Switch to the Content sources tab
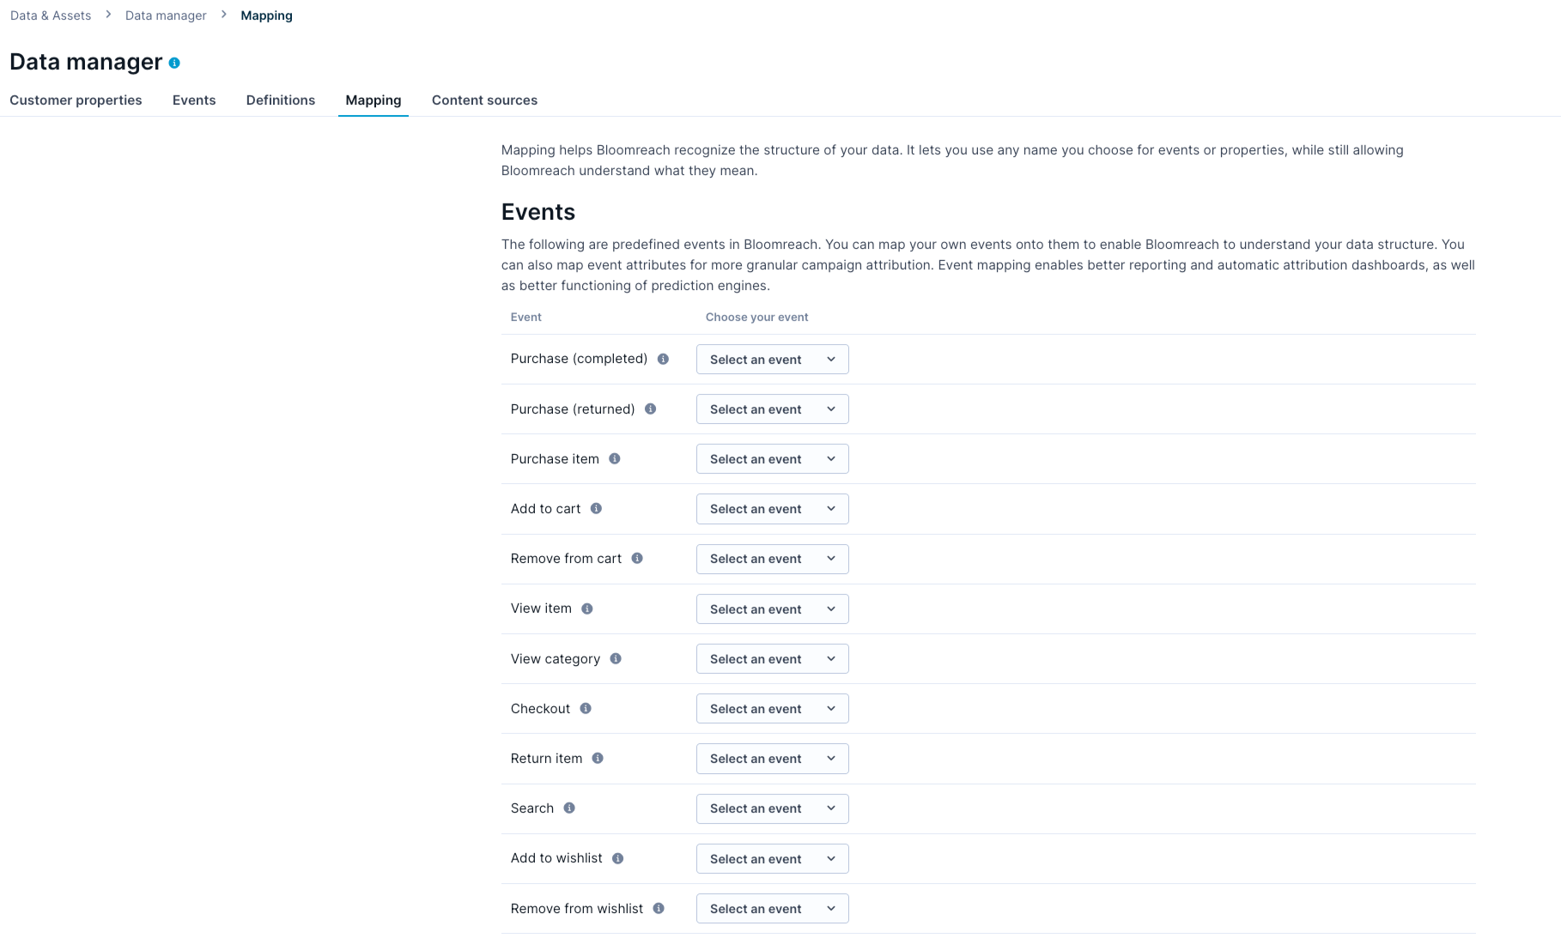 [484, 100]
